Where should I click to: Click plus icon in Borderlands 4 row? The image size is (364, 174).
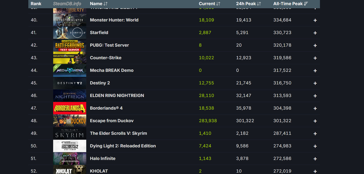pyautogui.click(x=315, y=108)
